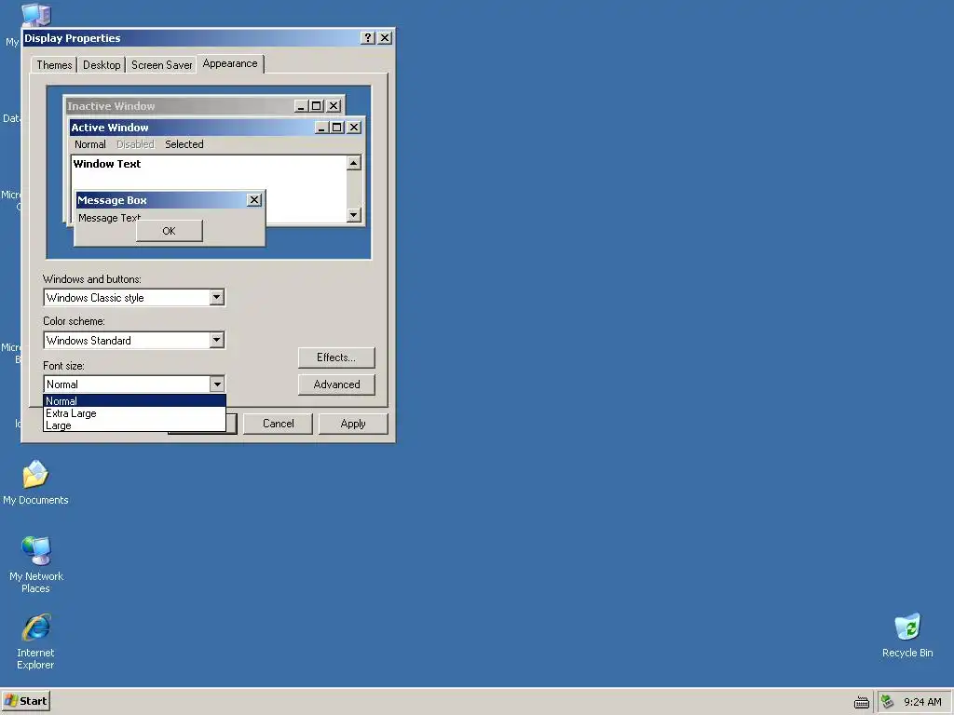Switch to the Screen Saver tab

[161, 65]
